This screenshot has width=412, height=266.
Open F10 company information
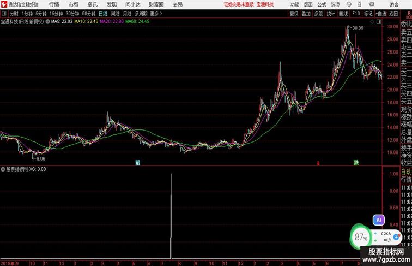(356, 14)
